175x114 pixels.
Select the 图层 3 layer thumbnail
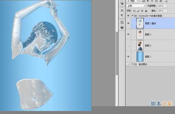tap(140, 34)
